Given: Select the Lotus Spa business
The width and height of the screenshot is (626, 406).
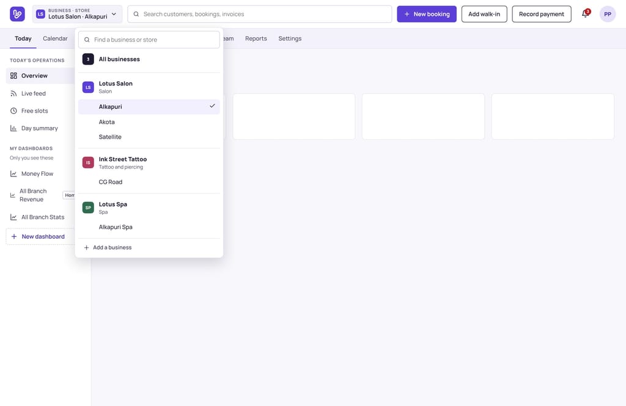Looking at the screenshot, I should click(149, 208).
